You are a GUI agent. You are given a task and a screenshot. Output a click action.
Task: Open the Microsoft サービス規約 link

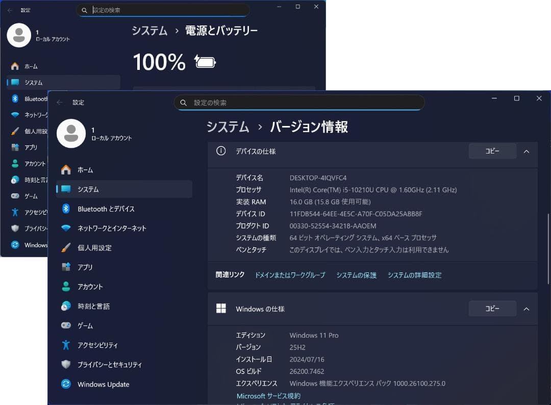(268, 396)
